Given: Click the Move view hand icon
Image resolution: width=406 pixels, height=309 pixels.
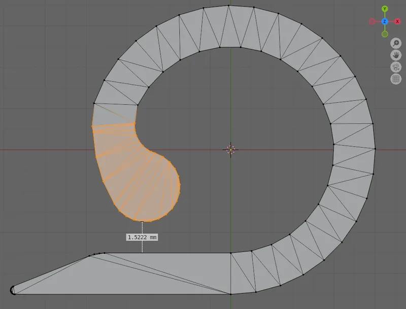Looking at the screenshot, I should pos(396,55).
